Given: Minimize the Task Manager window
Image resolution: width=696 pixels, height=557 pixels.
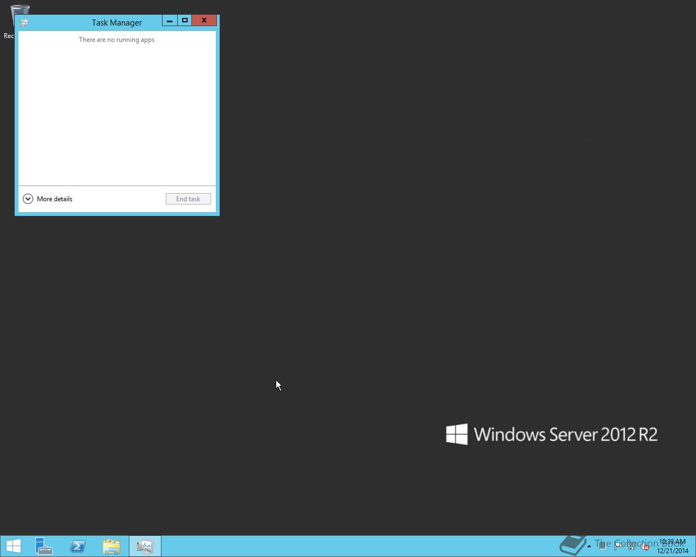Looking at the screenshot, I should click(170, 21).
